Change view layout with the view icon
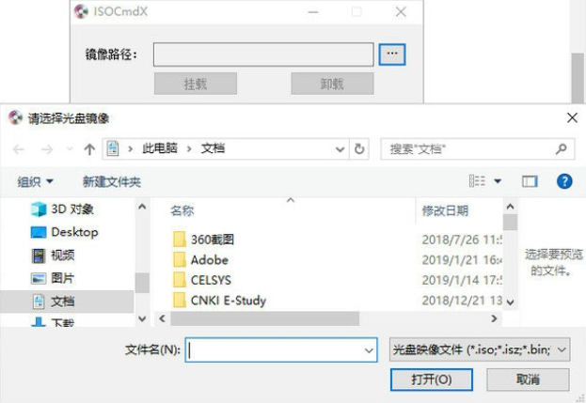The image size is (586, 403). pyautogui.click(x=477, y=181)
